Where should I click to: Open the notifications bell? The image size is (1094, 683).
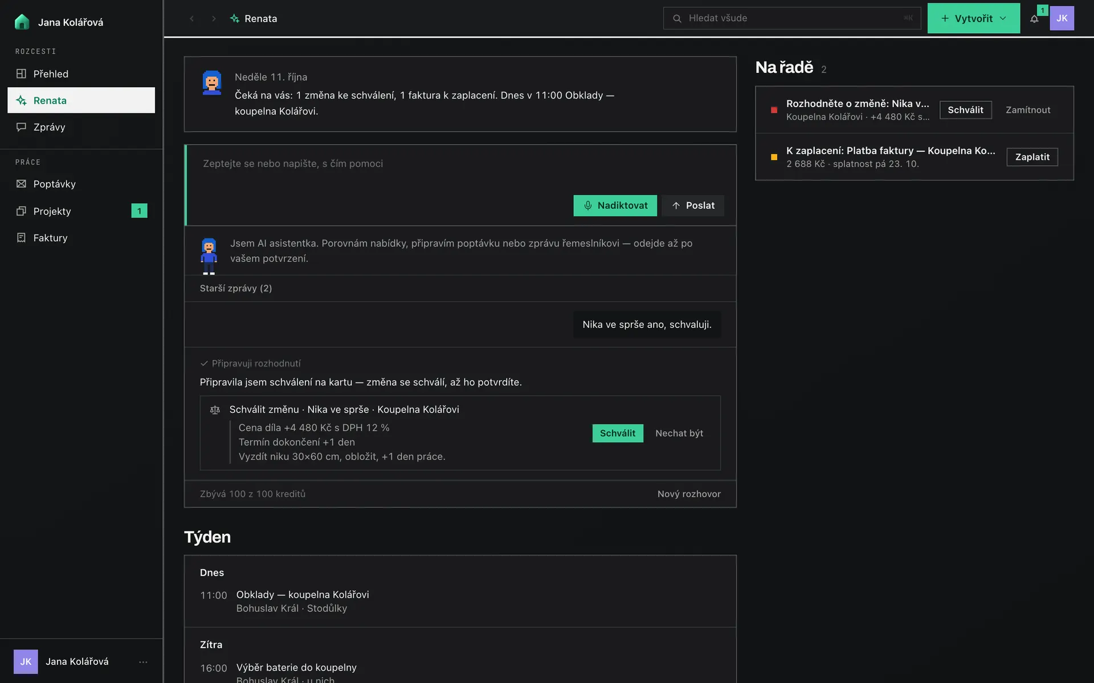(x=1034, y=19)
